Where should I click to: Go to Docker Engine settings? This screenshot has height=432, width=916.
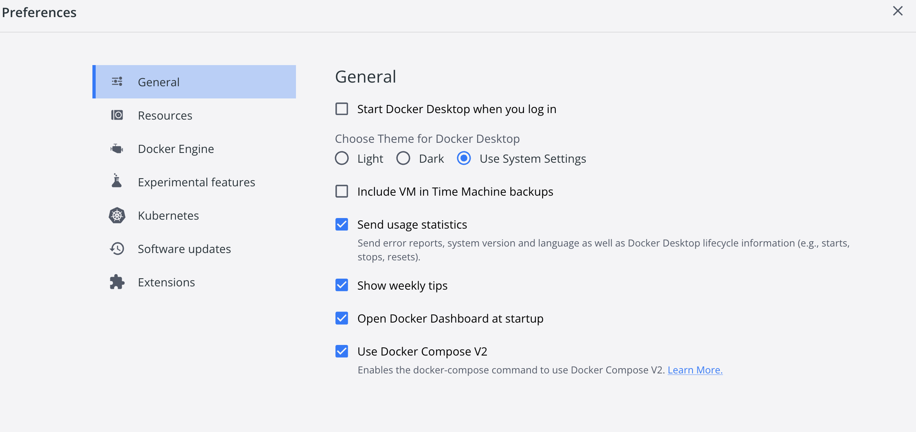point(194,148)
